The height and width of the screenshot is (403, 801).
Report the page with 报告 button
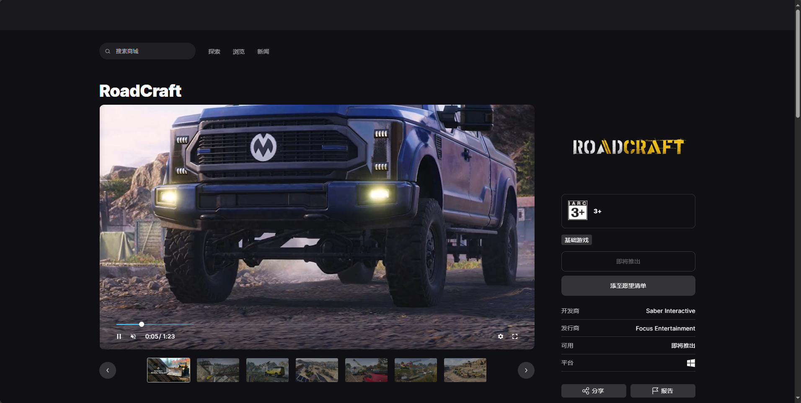tap(663, 391)
